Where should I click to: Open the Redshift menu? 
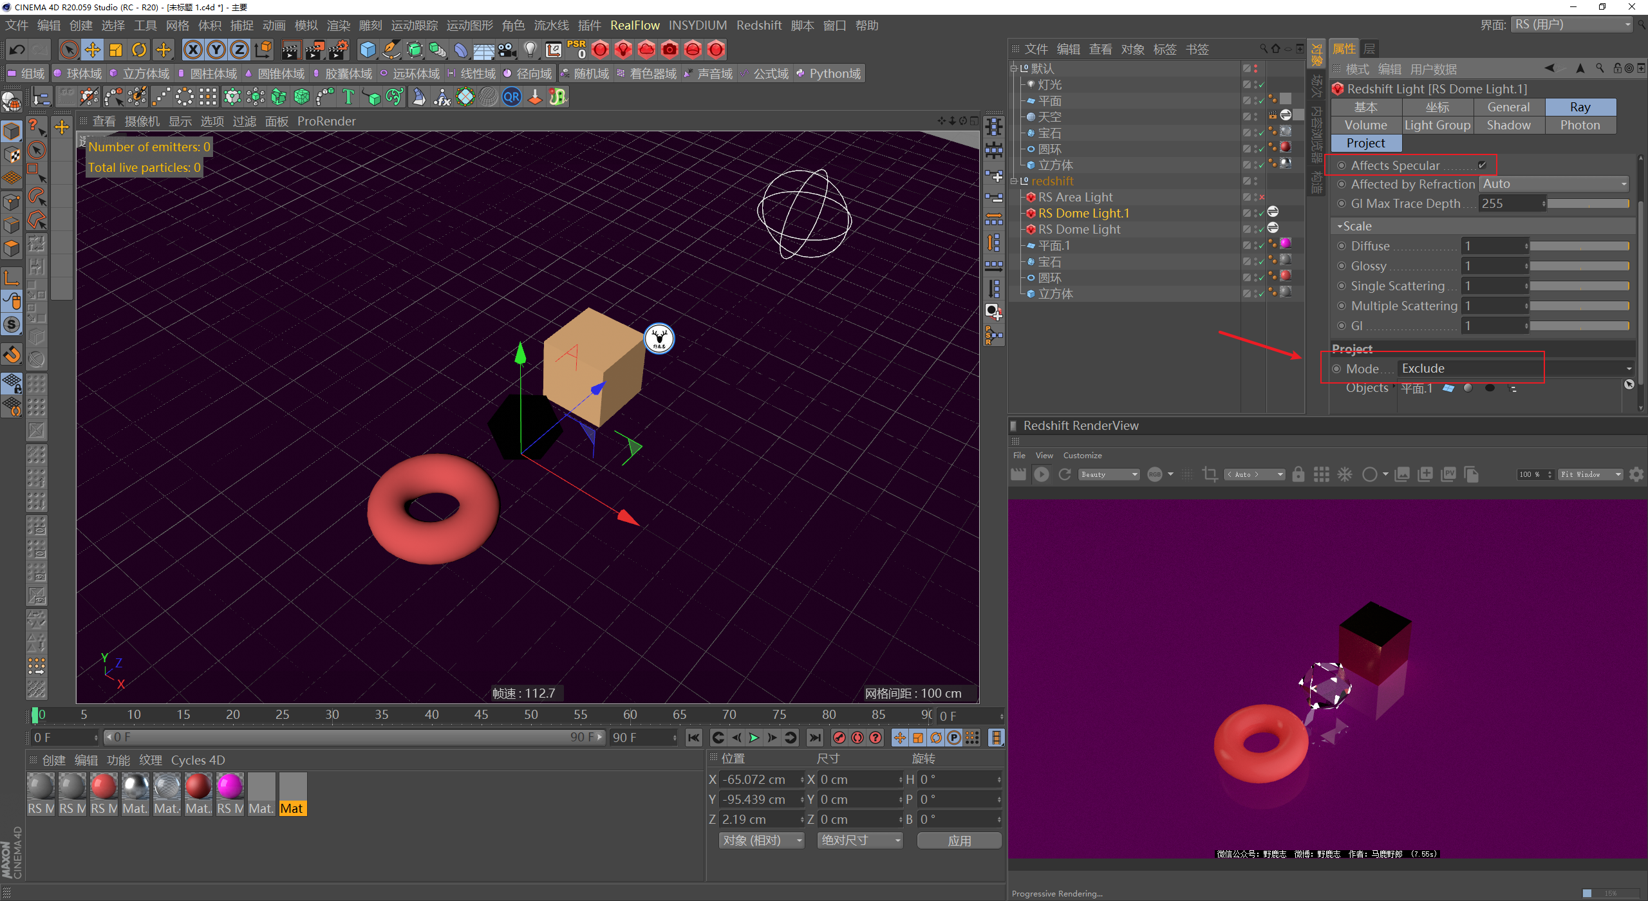point(758,25)
